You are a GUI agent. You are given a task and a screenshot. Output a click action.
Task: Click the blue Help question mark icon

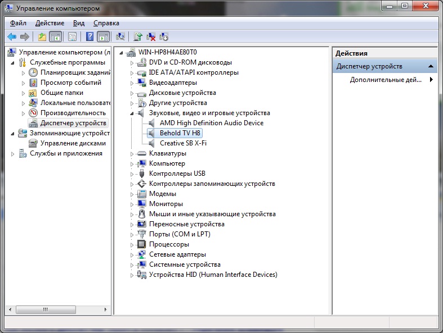(90, 37)
